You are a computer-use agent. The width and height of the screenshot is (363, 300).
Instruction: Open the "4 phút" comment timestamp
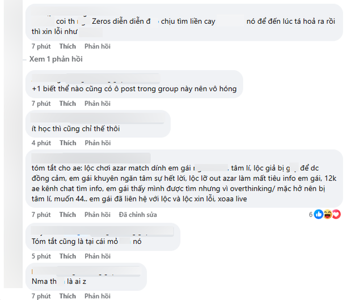(41, 143)
